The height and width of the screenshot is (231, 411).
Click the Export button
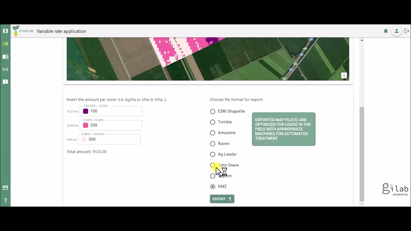pyautogui.click(x=222, y=199)
